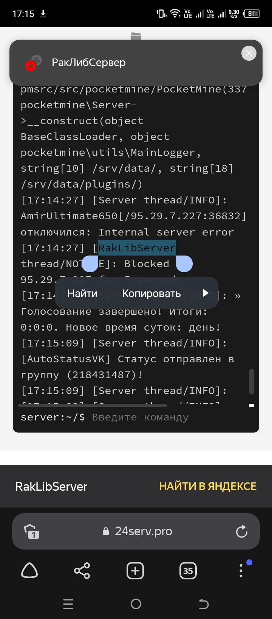
Task: Choose Копировать from the selection menu
Action: [x=151, y=294]
